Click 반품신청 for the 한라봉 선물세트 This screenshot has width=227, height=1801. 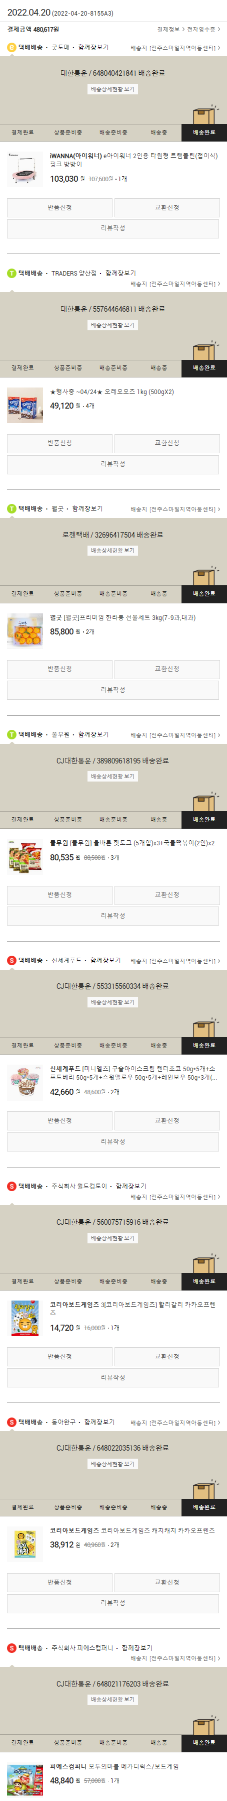tap(60, 669)
